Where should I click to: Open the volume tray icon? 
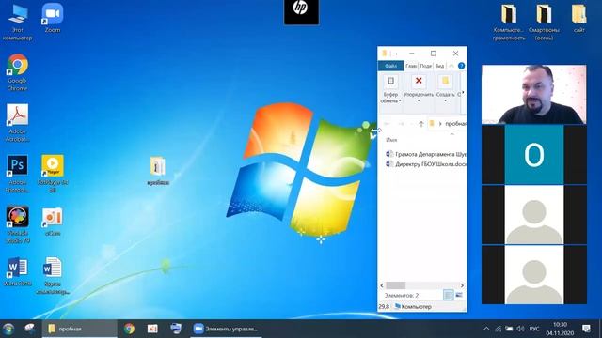pos(520,329)
